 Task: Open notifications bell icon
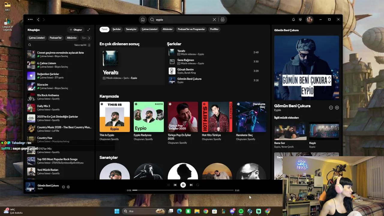point(293,19)
